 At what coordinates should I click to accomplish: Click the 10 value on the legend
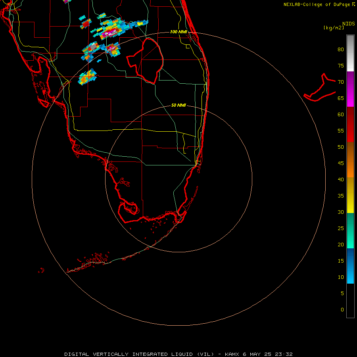point(341,277)
